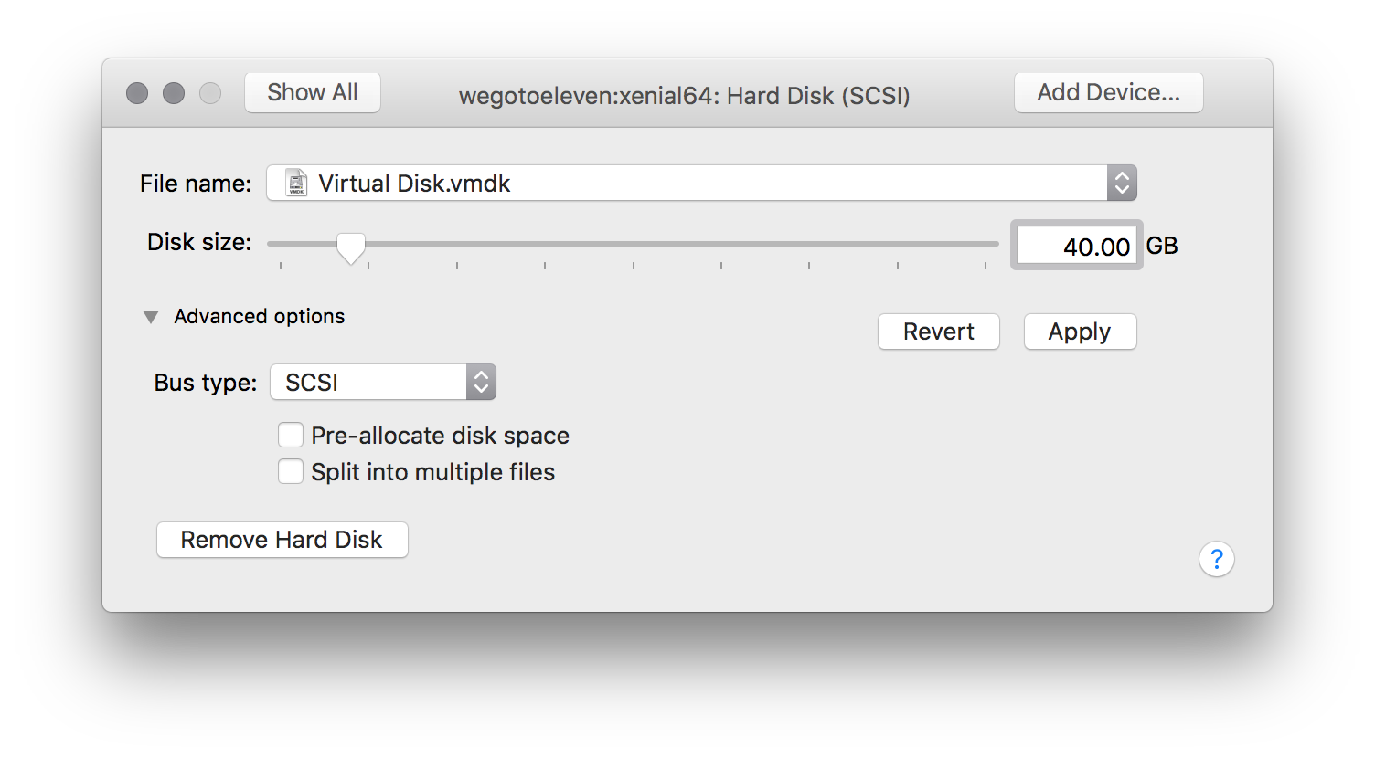Click the Disk size slider thumb
This screenshot has width=1375, height=758.
tap(351, 247)
